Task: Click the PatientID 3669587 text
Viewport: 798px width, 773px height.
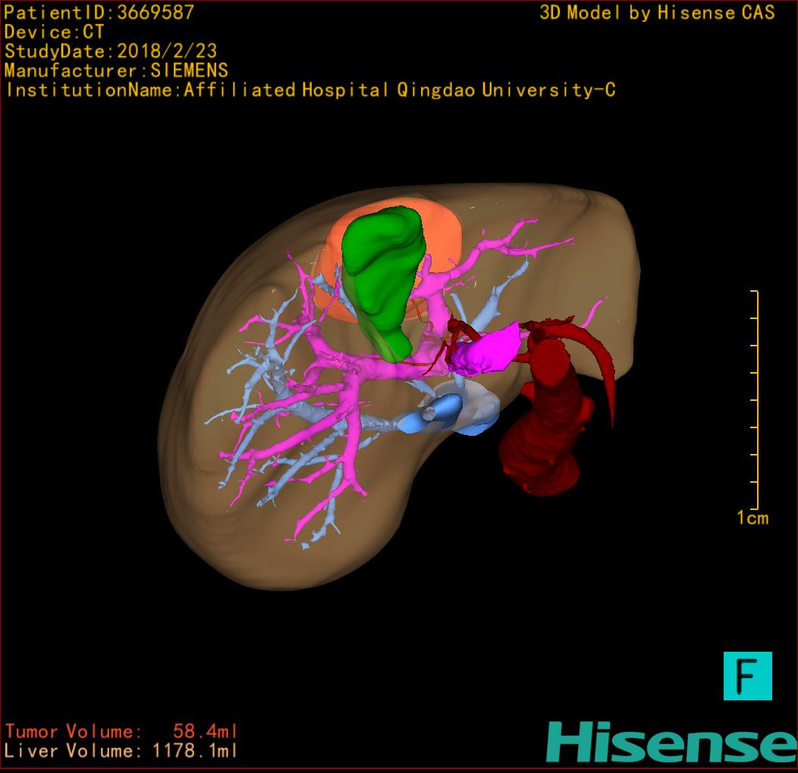Action: pyautogui.click(x=99, y=13)
